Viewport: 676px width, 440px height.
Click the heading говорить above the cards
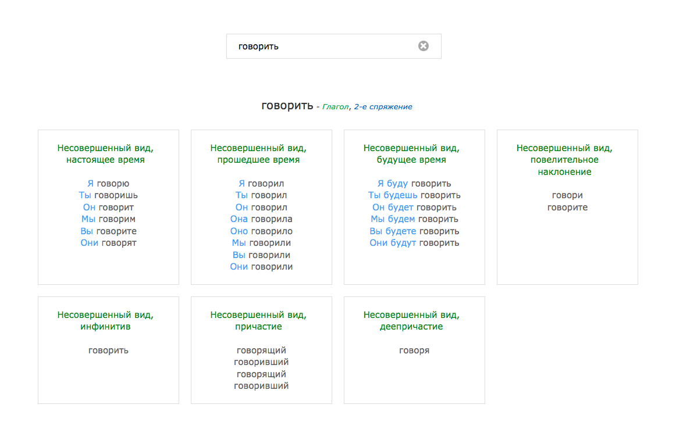(287, 106)
